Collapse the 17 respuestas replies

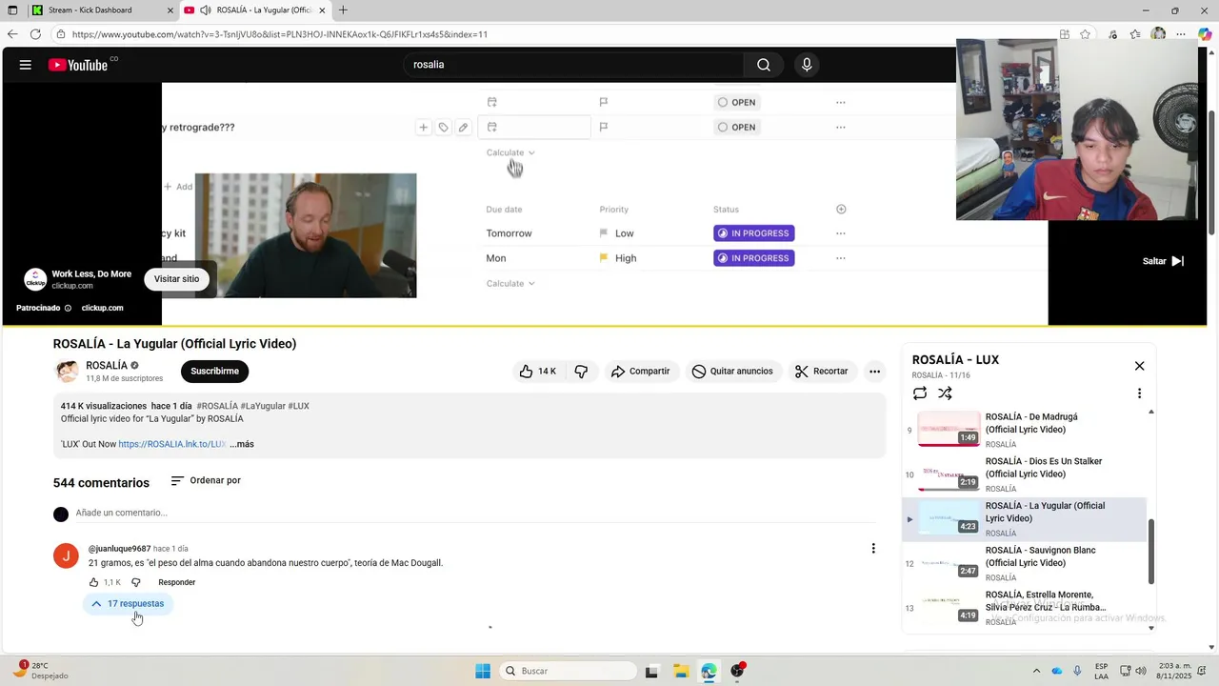tap(128, 604)
